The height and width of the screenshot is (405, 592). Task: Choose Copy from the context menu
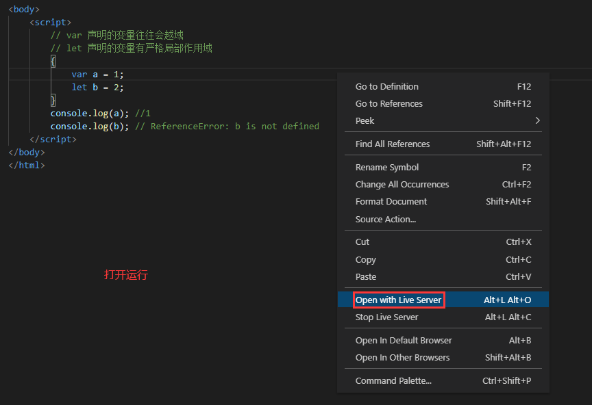click(x=443, y=259)
